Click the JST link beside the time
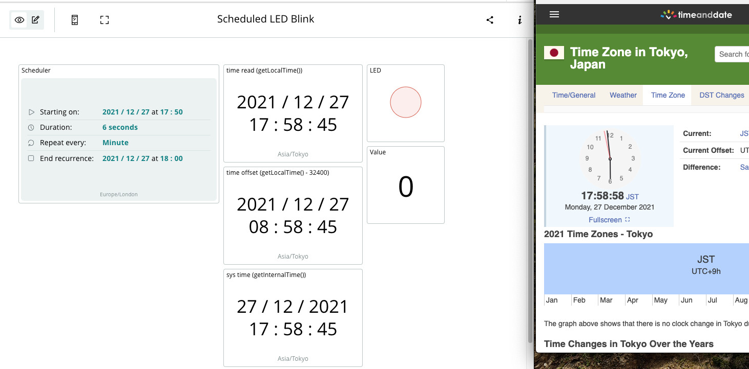 click(632, 196)
